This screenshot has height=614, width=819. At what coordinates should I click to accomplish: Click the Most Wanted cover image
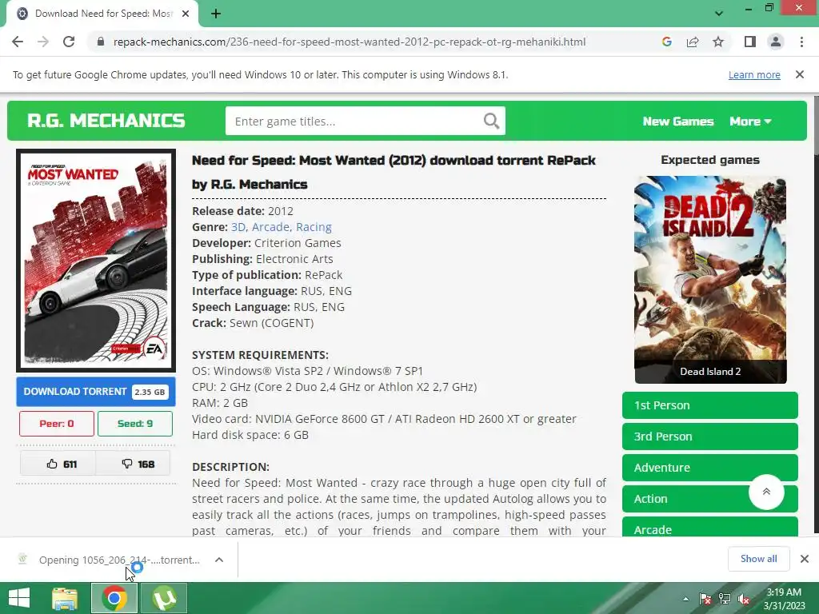[x=96, y=261]
